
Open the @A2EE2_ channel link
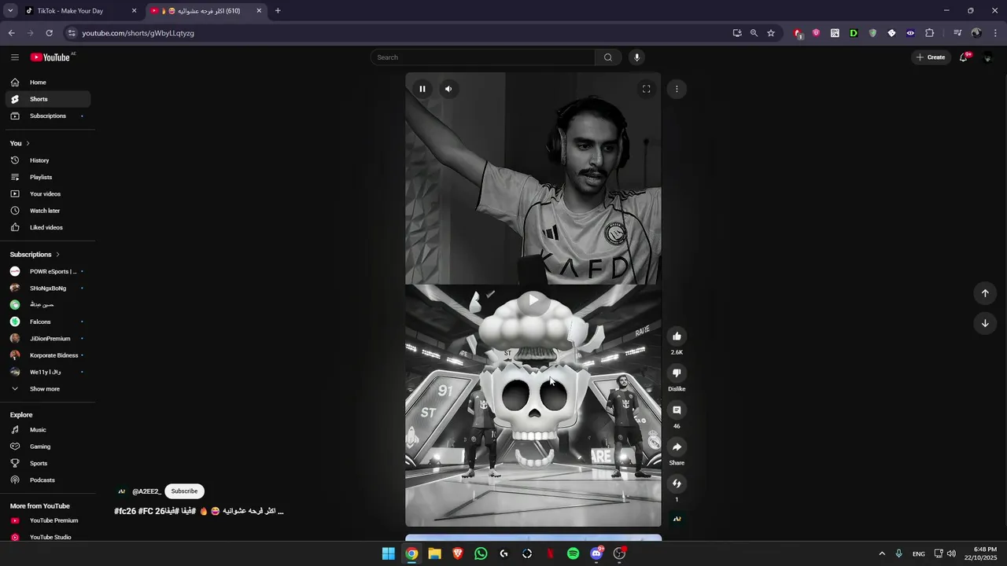click(x=146, y=491)
